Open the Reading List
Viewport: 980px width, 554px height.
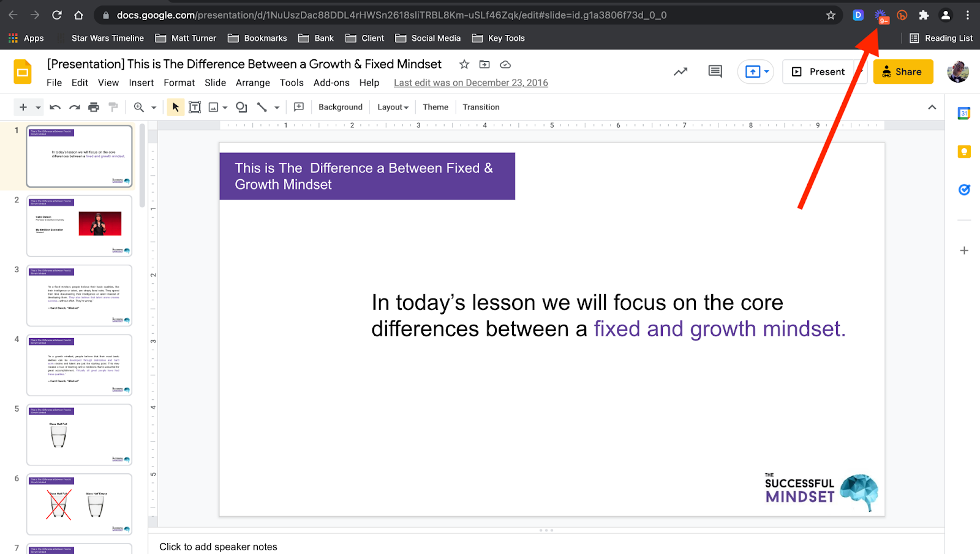pos(941,38)
